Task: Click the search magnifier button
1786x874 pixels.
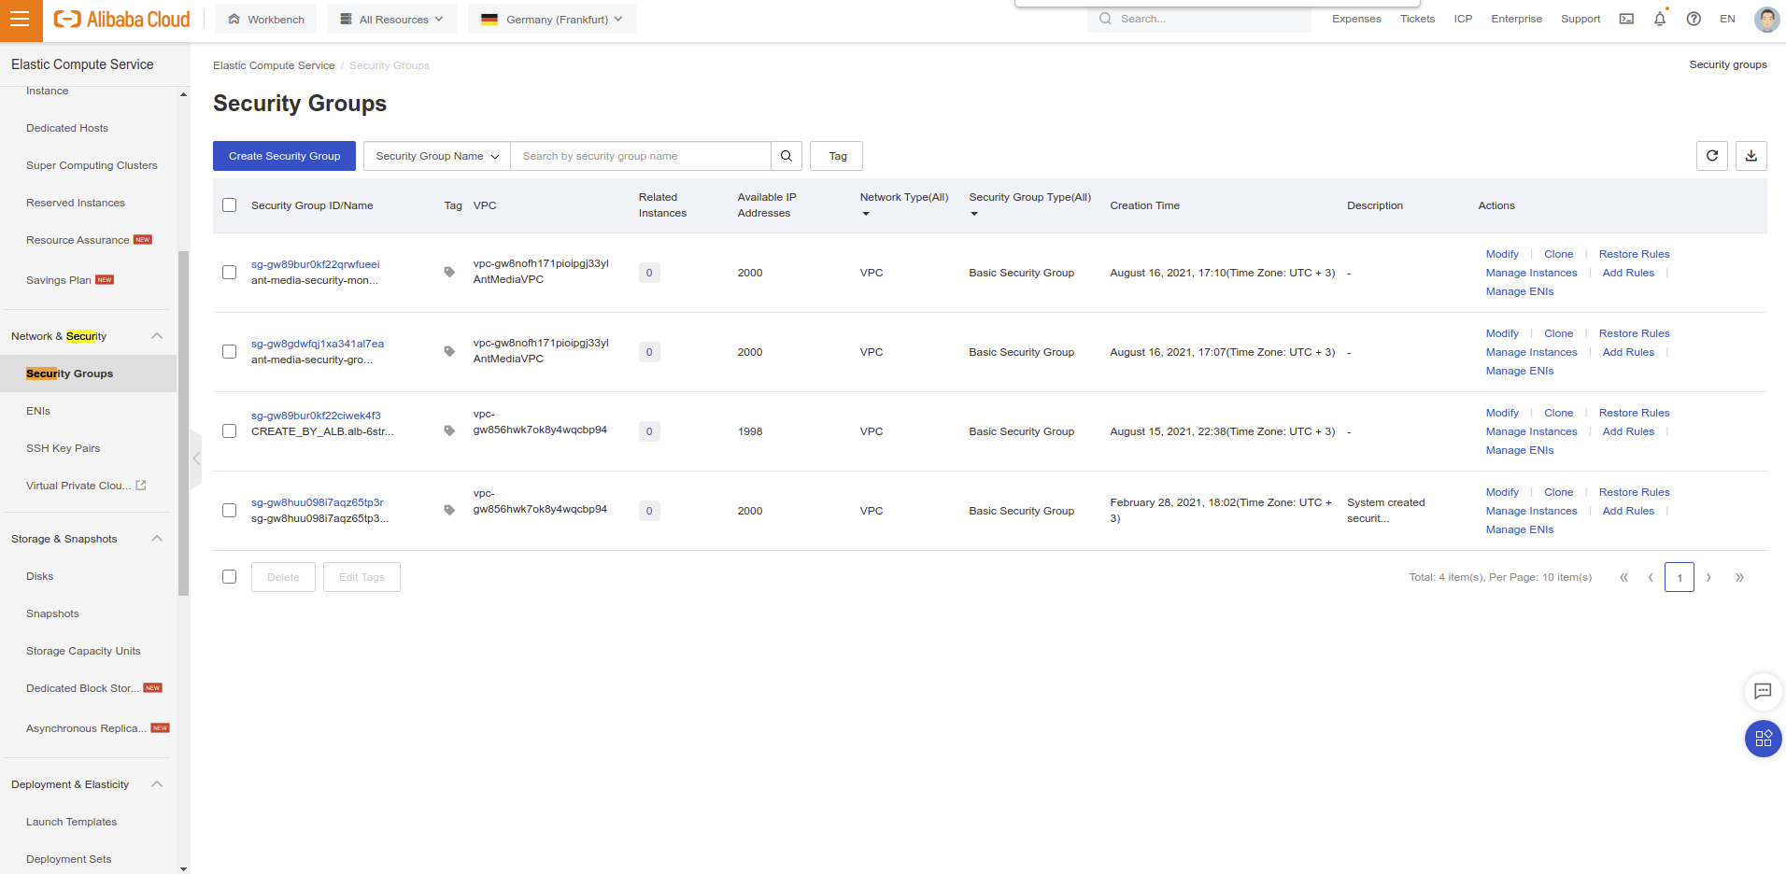Action: click(787, 156)
